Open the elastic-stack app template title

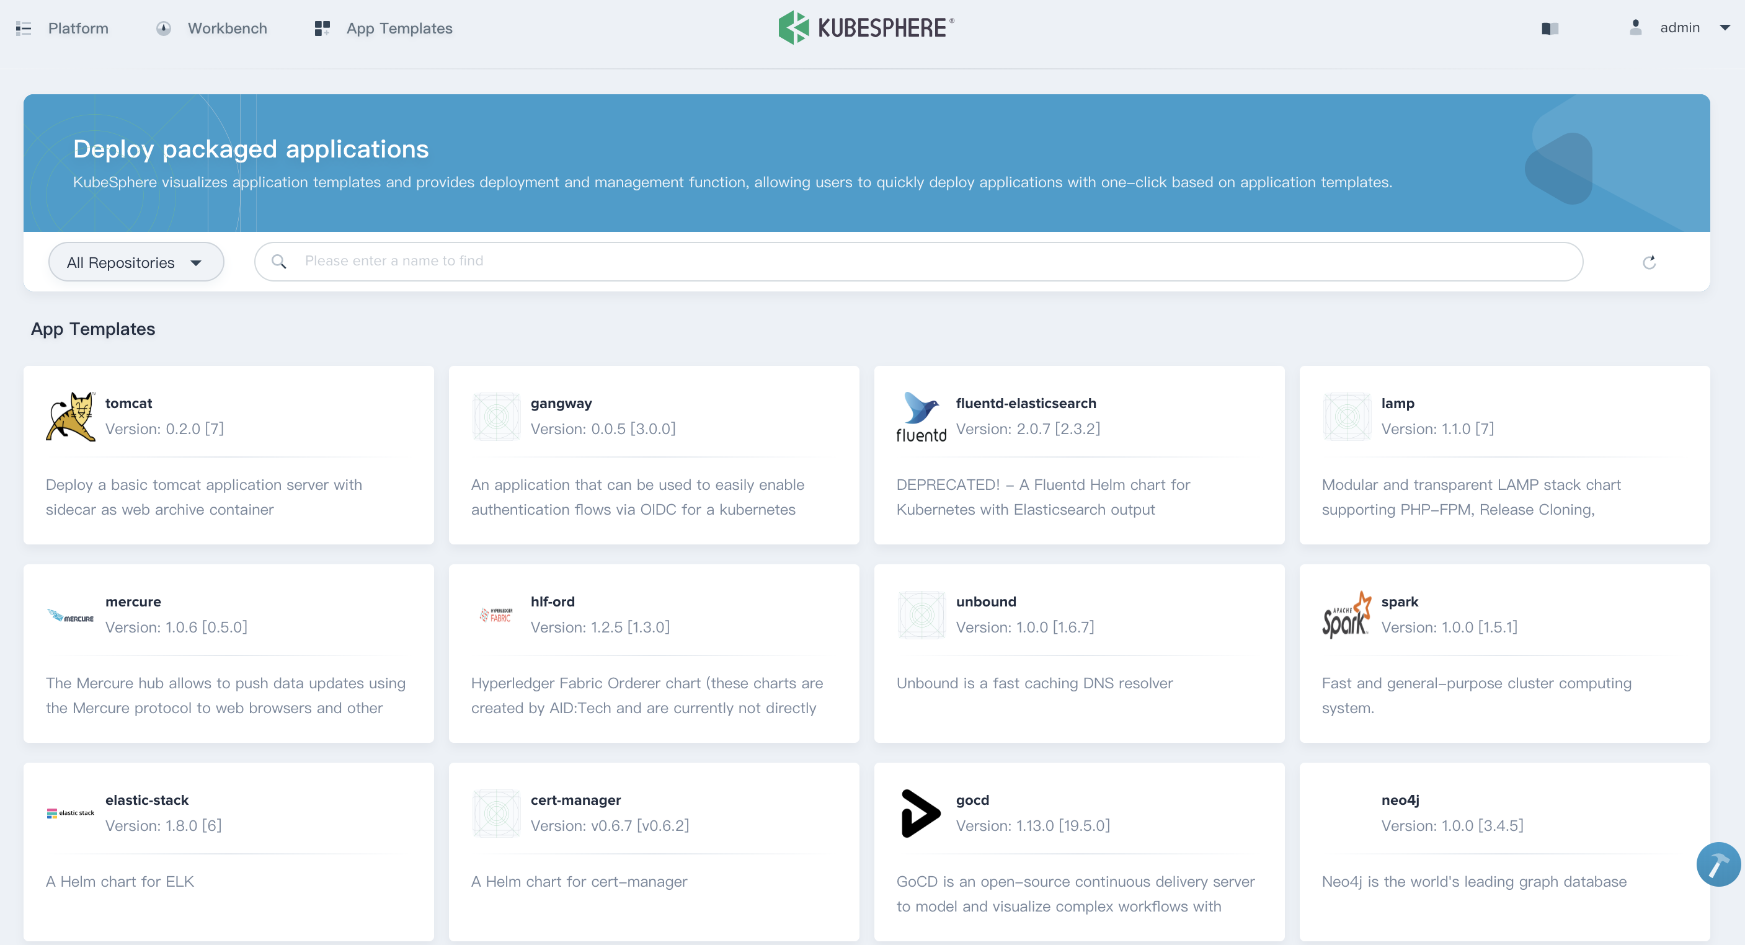pyautogui.click(x=147, y=800)
